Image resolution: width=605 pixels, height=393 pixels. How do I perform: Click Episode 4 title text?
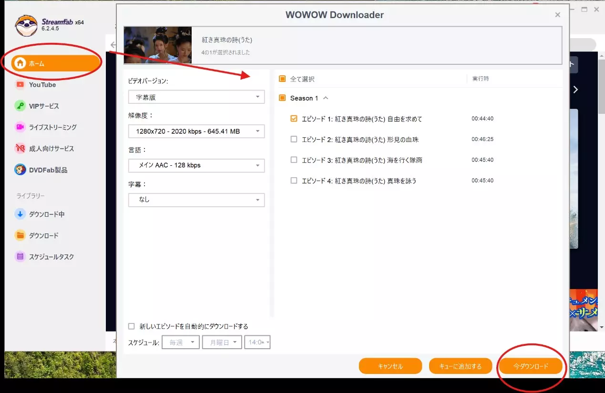(359, 181)
